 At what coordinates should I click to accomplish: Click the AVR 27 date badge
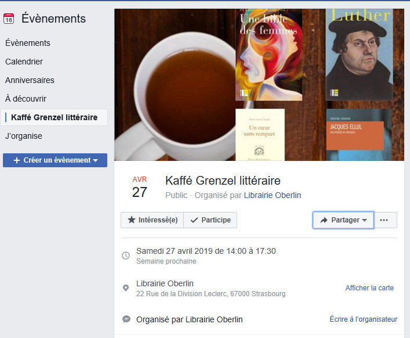140,188
